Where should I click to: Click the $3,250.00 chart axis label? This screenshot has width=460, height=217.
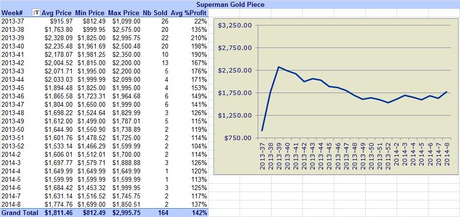[235, 25]
